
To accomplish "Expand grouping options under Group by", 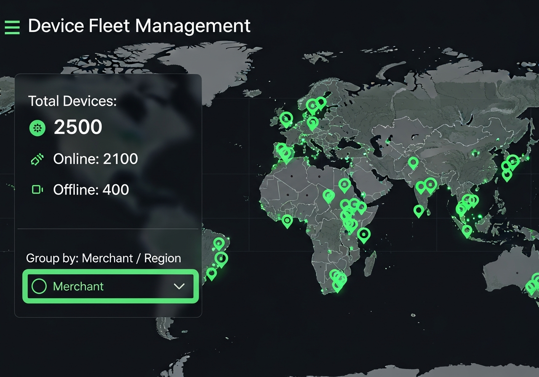I will point(109,286).
